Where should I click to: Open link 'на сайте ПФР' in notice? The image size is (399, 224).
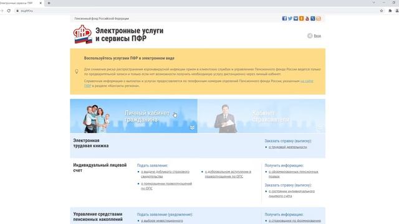[307, 81]
